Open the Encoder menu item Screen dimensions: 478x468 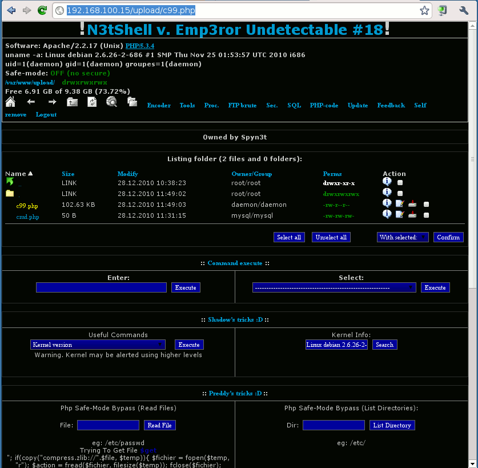(x=159, y=106)
